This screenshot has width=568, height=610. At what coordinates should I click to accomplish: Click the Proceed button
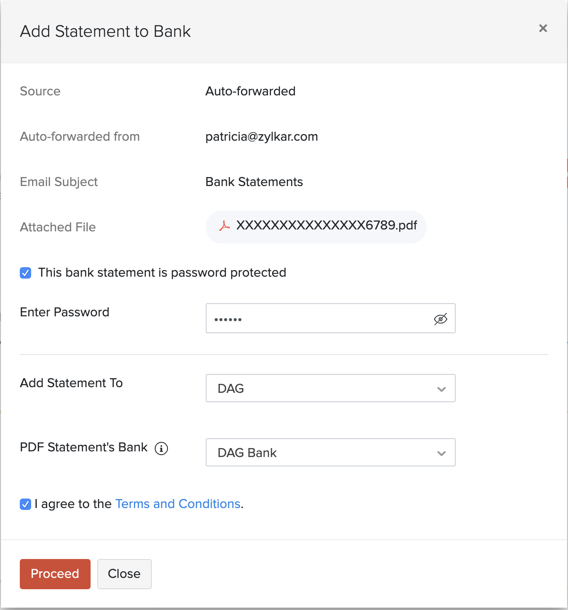click(x=55, y=574)
